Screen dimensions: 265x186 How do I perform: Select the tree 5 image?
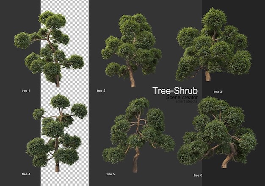[x=138, y=135]
